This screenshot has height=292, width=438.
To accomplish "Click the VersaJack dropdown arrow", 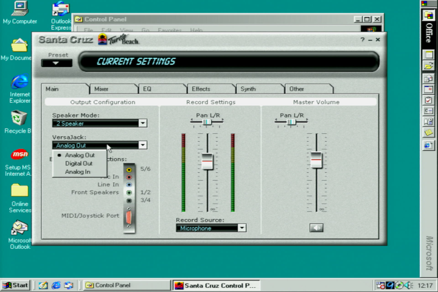I will pyautogui.click(x=143, y=145).
